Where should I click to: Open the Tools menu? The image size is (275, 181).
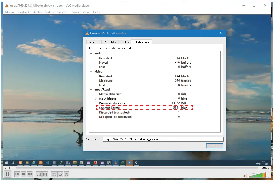[x=75, y=12]
